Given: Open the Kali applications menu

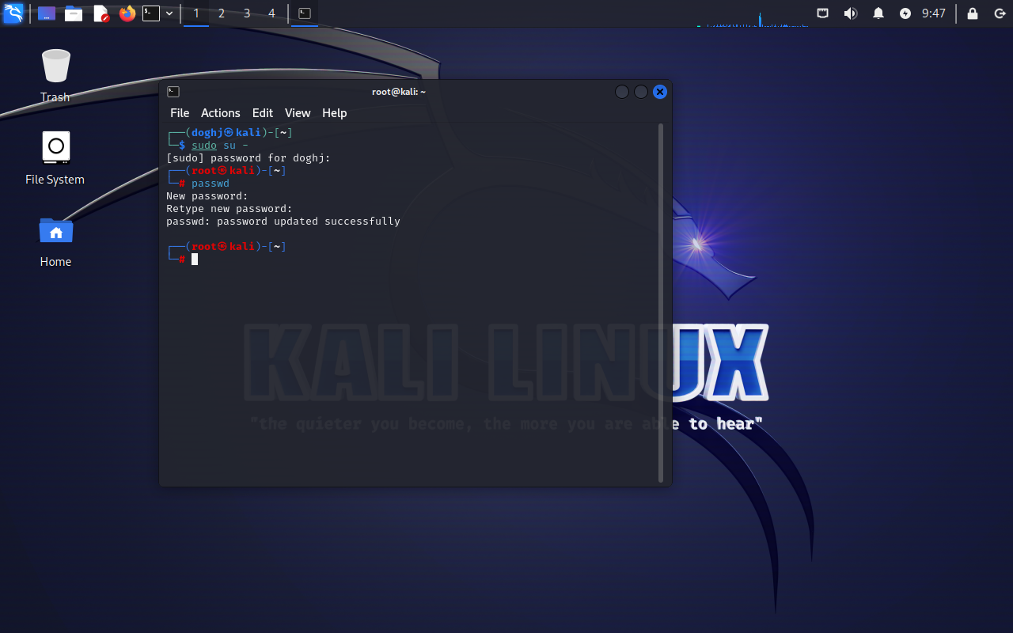Looking at the screenshot, I should [x=13, y=13].
